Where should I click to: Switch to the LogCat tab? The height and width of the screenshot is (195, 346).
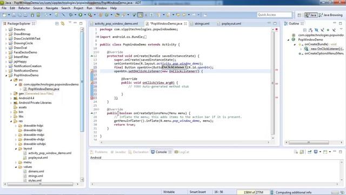point(182,152)
